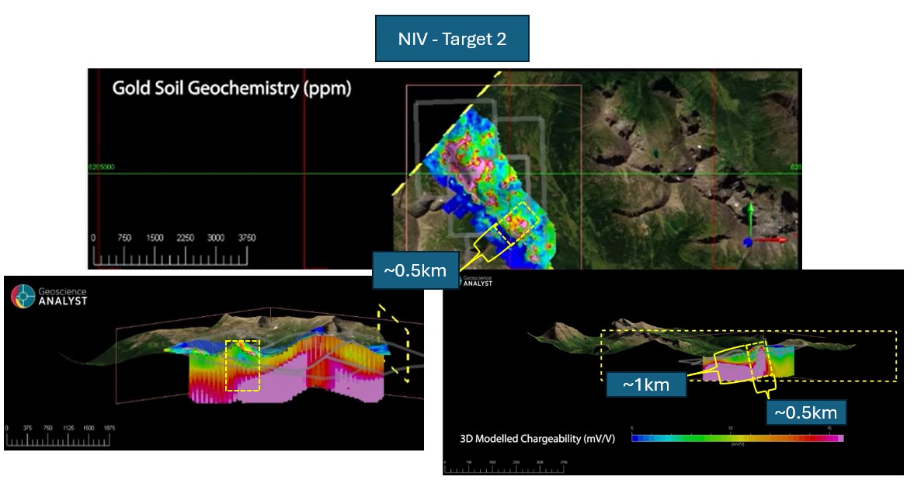
Task: Click the scale bar under the right 3D view
Action: [x=505, y=467]
